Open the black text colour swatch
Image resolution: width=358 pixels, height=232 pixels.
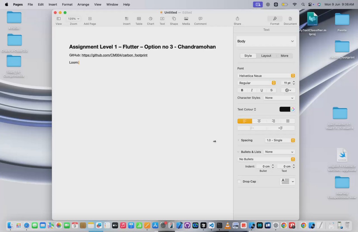coord(285,109)
